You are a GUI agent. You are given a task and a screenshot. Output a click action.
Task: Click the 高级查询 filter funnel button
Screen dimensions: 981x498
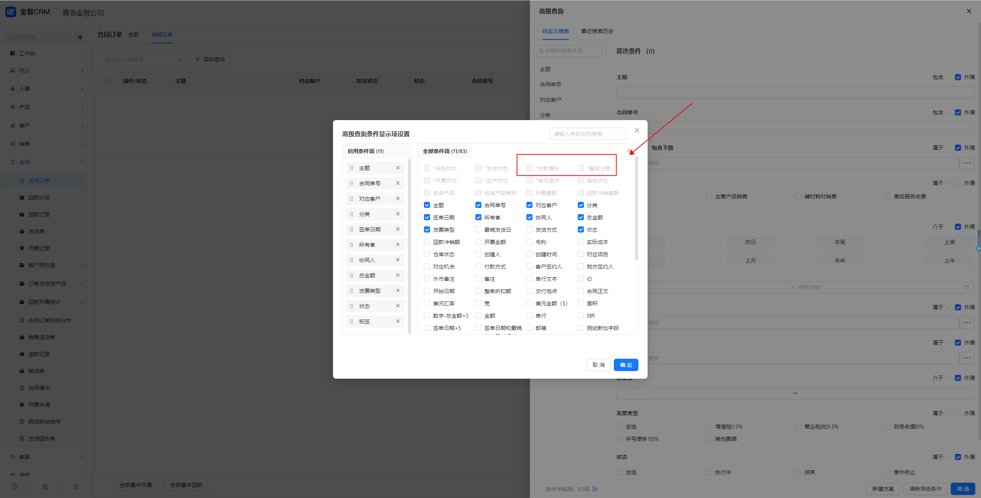tap(210, 59)
